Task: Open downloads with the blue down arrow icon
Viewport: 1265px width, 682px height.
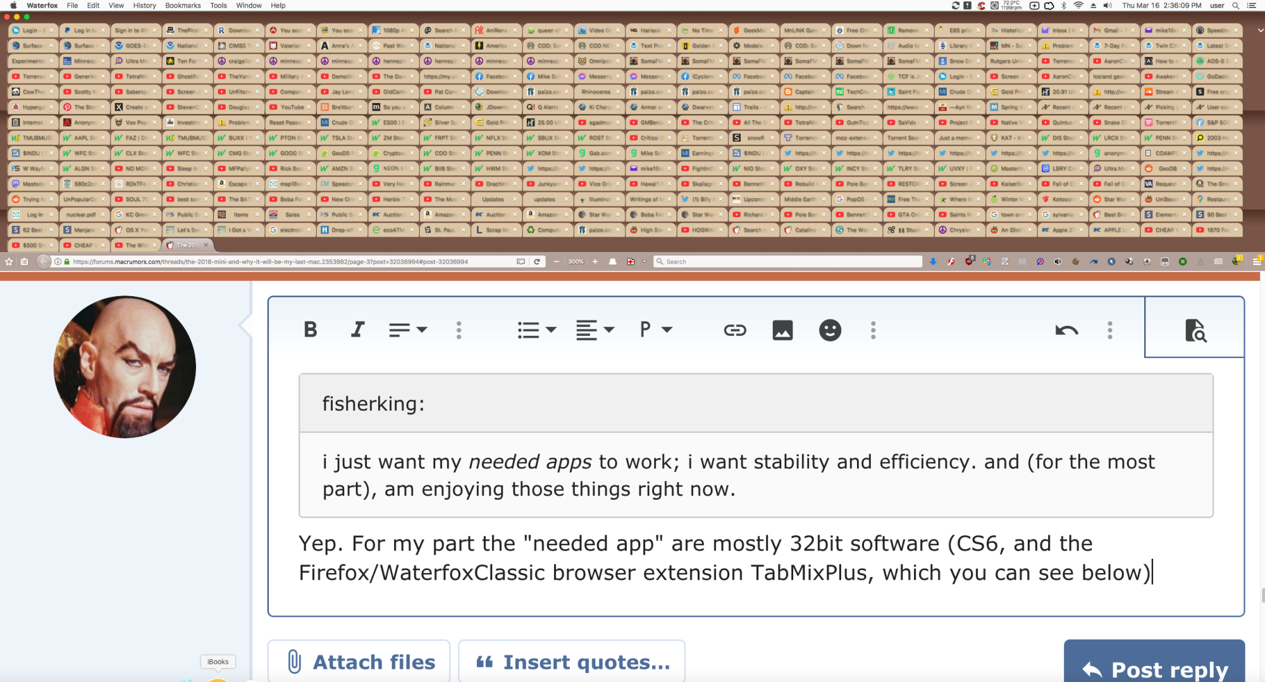Action: (x=933, y=261)
